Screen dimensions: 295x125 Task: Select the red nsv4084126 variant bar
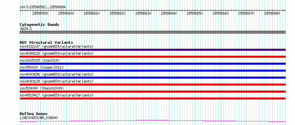[152, 57]
